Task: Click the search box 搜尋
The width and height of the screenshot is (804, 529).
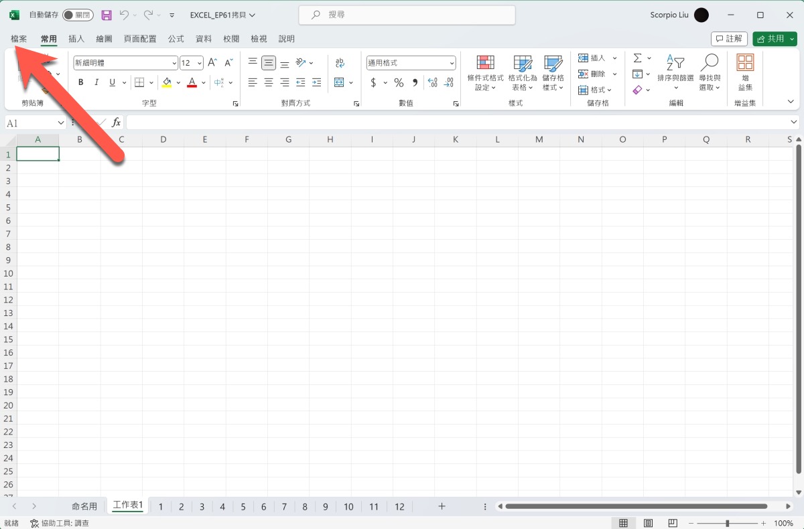Action: click(x=407, y=15)
